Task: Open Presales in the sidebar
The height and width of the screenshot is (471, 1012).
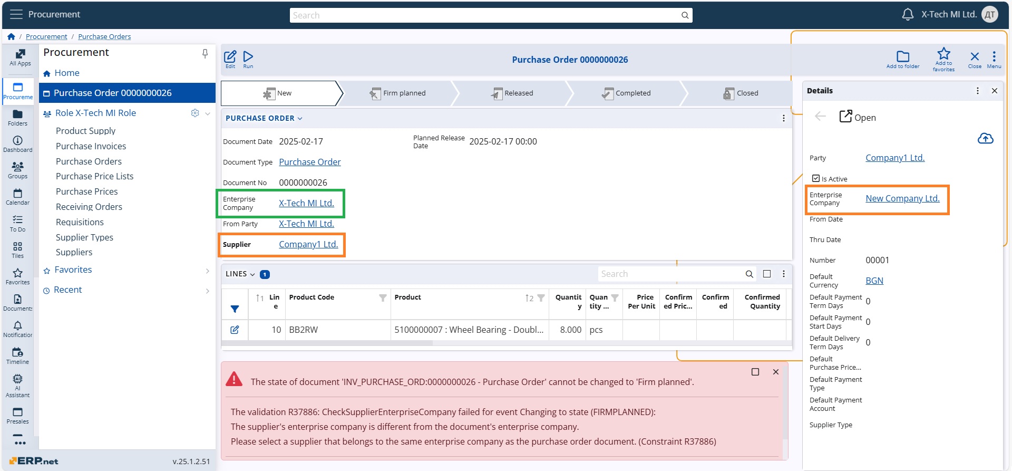Action: point(17,416)
